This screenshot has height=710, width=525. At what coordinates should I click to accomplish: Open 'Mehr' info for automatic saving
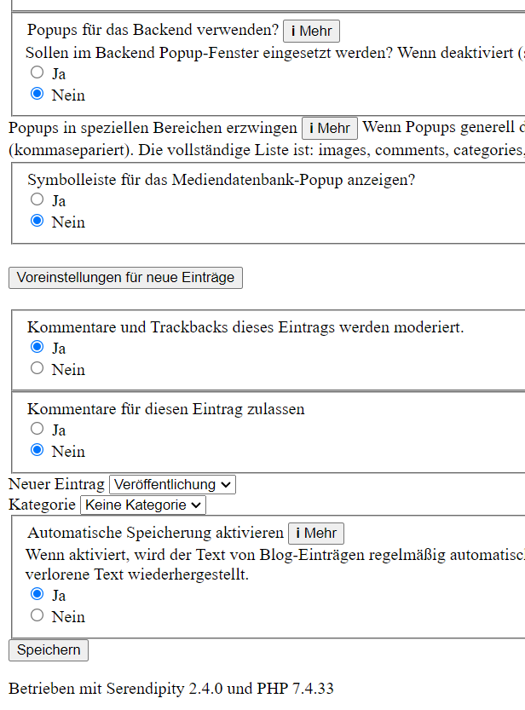pyautogui.click(x=316, y=534)
